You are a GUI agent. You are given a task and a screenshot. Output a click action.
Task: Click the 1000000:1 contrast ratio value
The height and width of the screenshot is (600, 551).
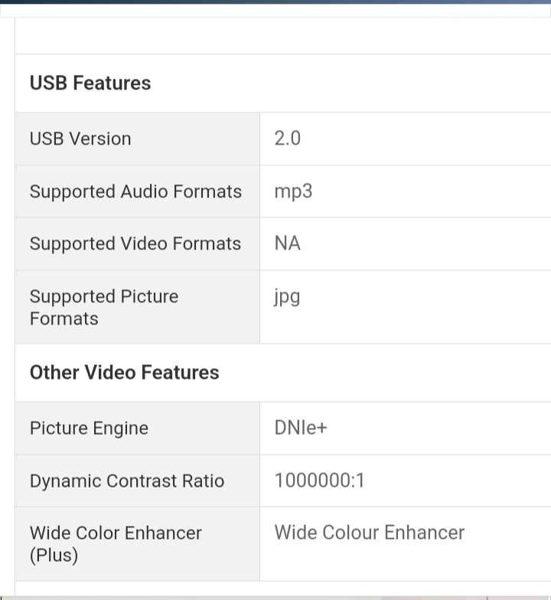coord(320,481)
